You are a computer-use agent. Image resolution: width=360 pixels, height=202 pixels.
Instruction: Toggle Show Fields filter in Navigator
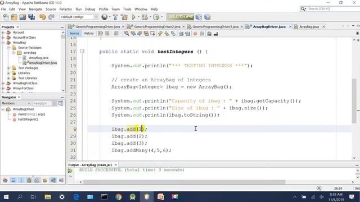point(13,180)
